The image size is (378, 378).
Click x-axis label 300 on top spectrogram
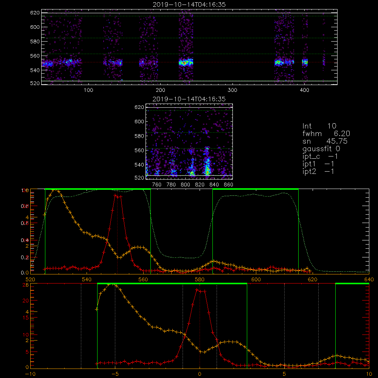(x=232, y=90)
